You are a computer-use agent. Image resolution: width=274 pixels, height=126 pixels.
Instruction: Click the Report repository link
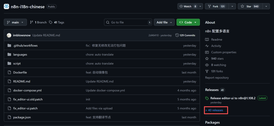(217, 78)
